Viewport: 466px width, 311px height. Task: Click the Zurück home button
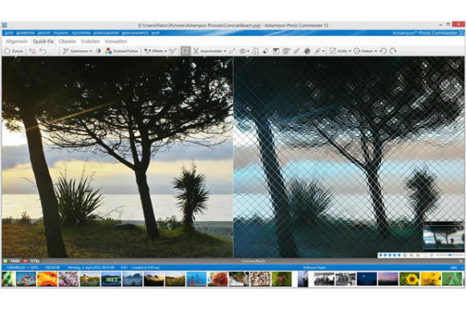click(x=14, y=51)
